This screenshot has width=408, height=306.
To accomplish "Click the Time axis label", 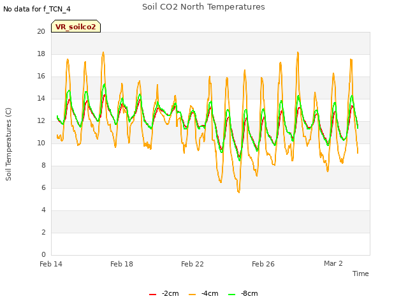I will (361, 273).
